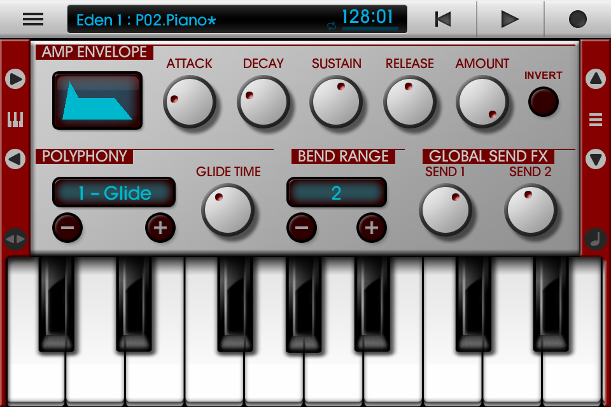The width and height of the screenshot is (611, 407).
Task: Increase polyphony with the plus button
Action: click(160, 228)
